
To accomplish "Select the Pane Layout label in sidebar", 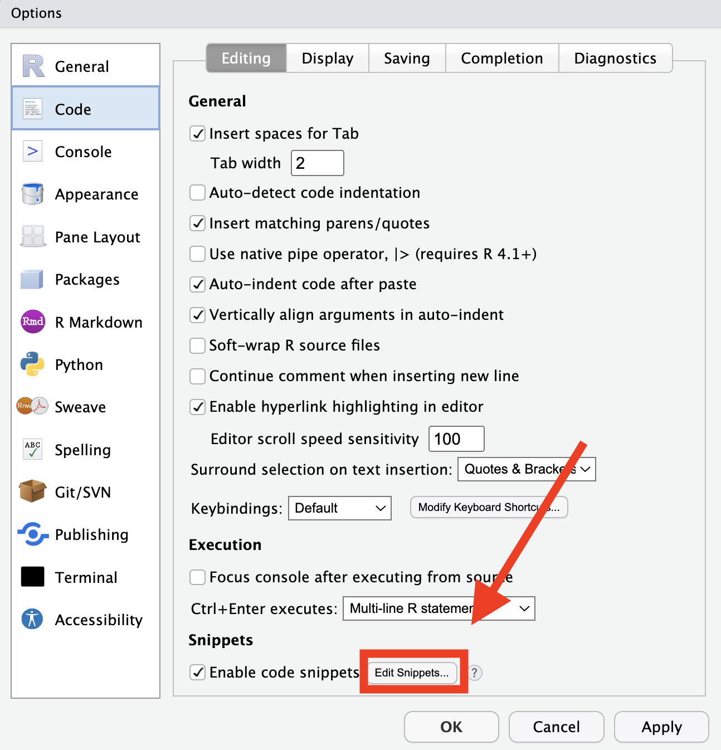I will point(98,237).
